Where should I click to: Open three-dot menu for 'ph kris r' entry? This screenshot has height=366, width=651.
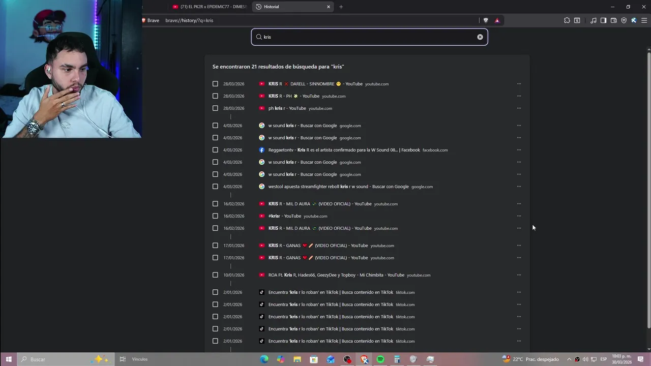pos(519,108)
